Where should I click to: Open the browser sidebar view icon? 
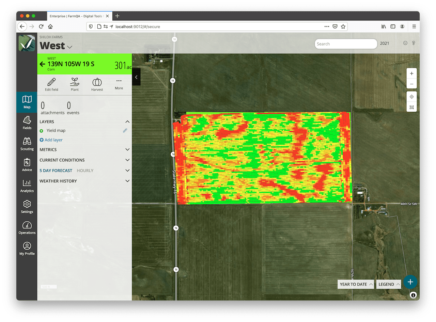(x=393, y=27)
